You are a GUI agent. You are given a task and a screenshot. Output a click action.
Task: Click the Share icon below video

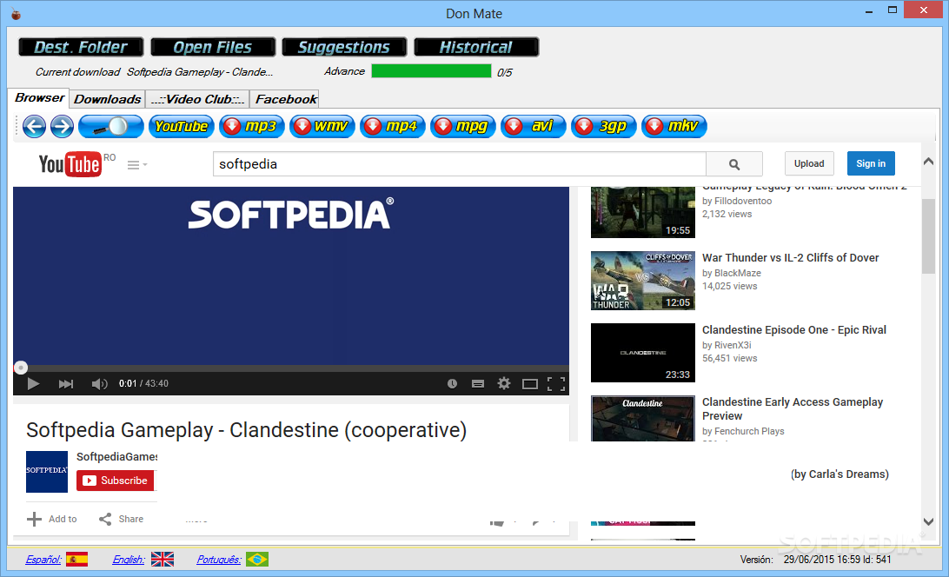point(105,519)
